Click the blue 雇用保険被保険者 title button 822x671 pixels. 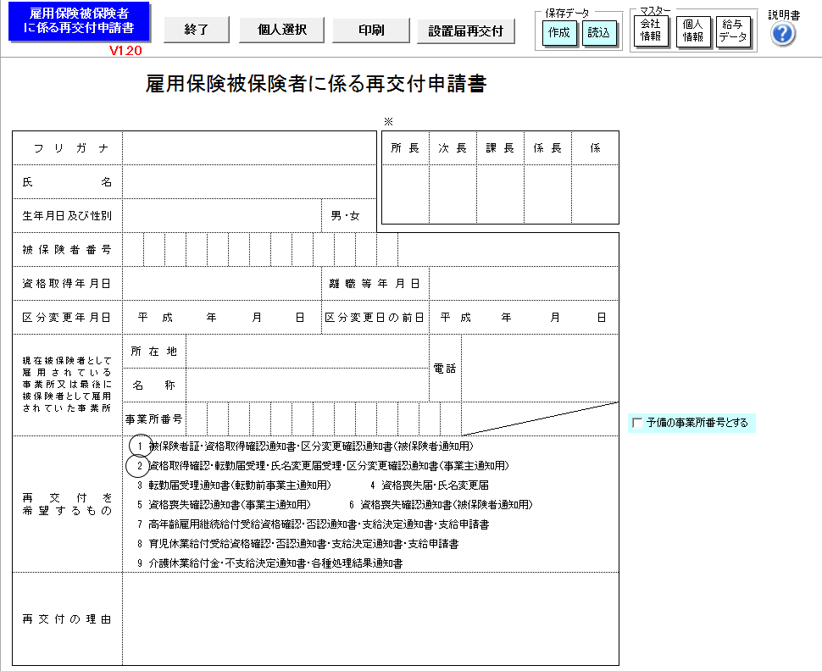(79, 21)
